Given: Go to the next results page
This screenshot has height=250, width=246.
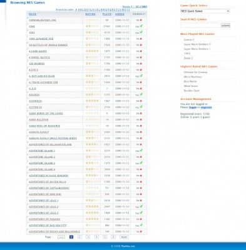Looking at the screenshot, I should pyautogui.click(x=124, y=237).
